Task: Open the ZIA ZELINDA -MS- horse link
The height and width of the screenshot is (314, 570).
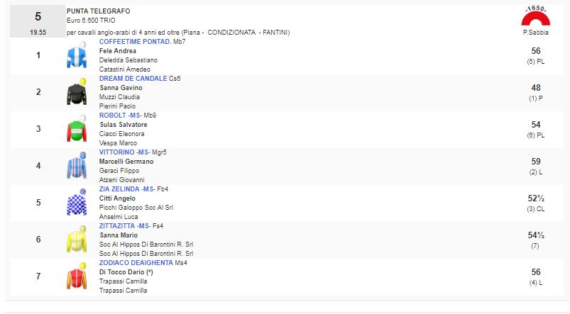Action: click(126, 189)
